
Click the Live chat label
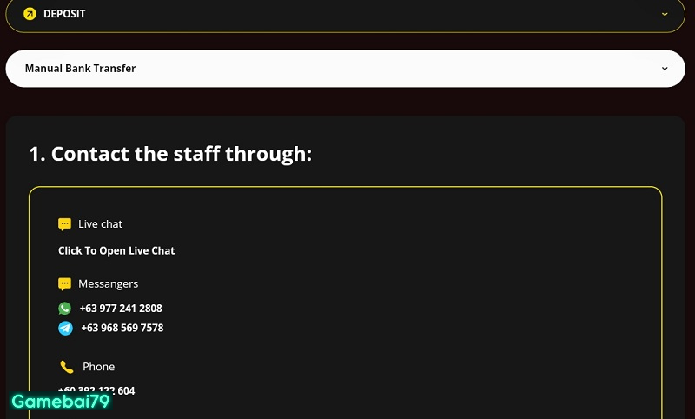[x=100, y=224]
